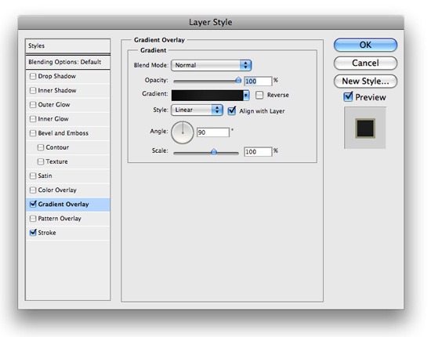Click the Cancel button
The image size is (431, 337).
(365, 63)
